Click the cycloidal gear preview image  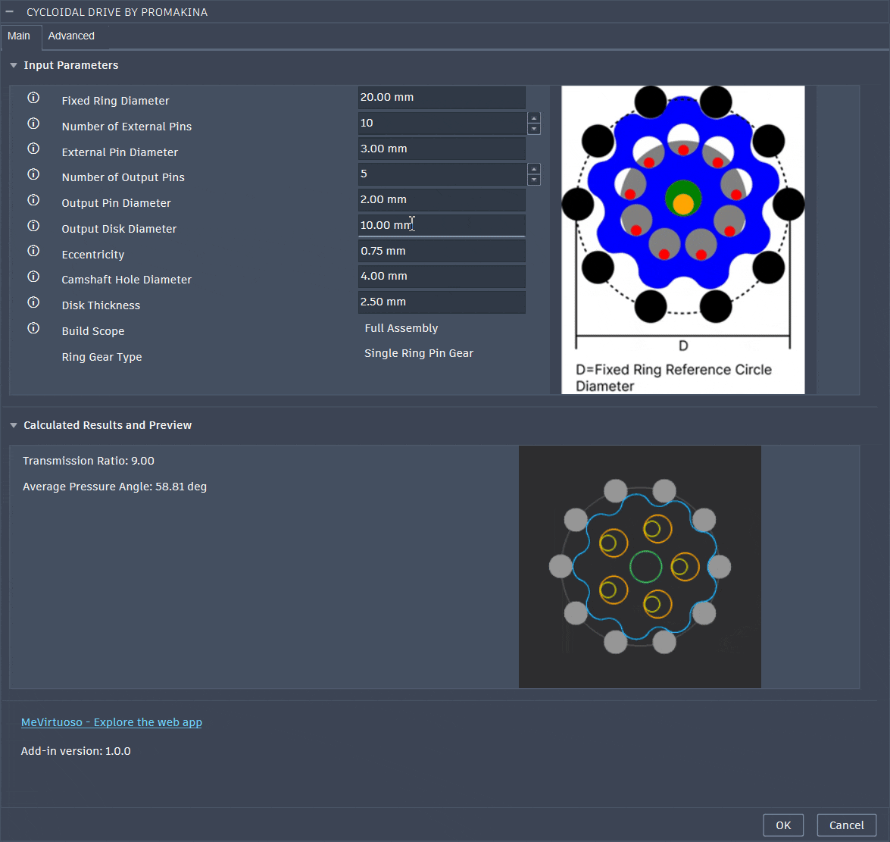point(640,565)
